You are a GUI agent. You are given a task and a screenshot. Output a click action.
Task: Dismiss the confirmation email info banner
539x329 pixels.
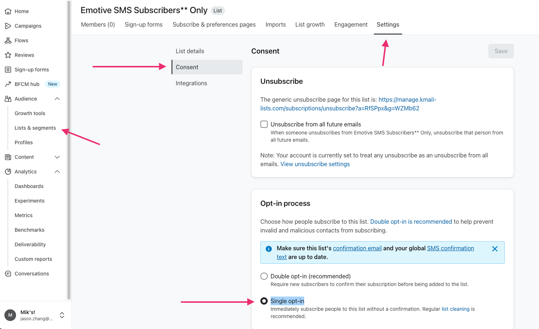tap(495, 249)
